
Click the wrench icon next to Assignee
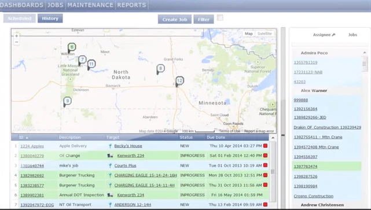tap(333, 35)
